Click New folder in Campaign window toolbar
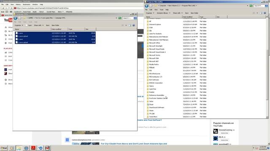 coord(55,25)
